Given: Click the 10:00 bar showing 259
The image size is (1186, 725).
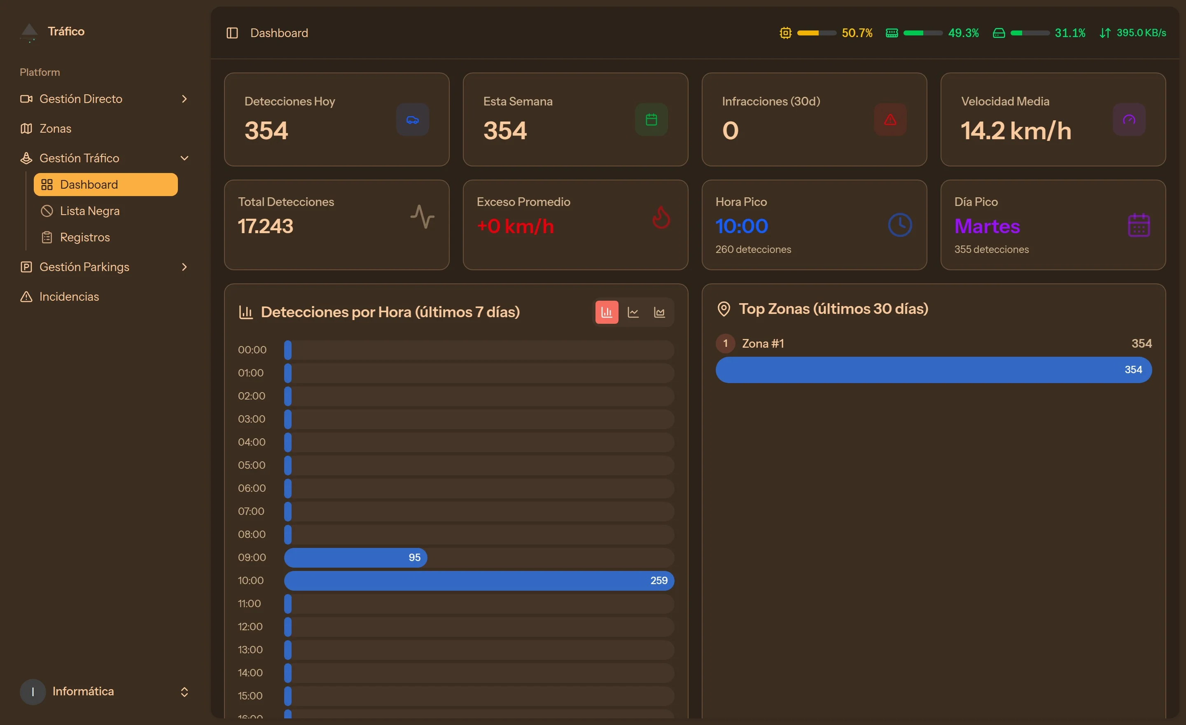Looking at the screenshot, I should tap(479, 580).
